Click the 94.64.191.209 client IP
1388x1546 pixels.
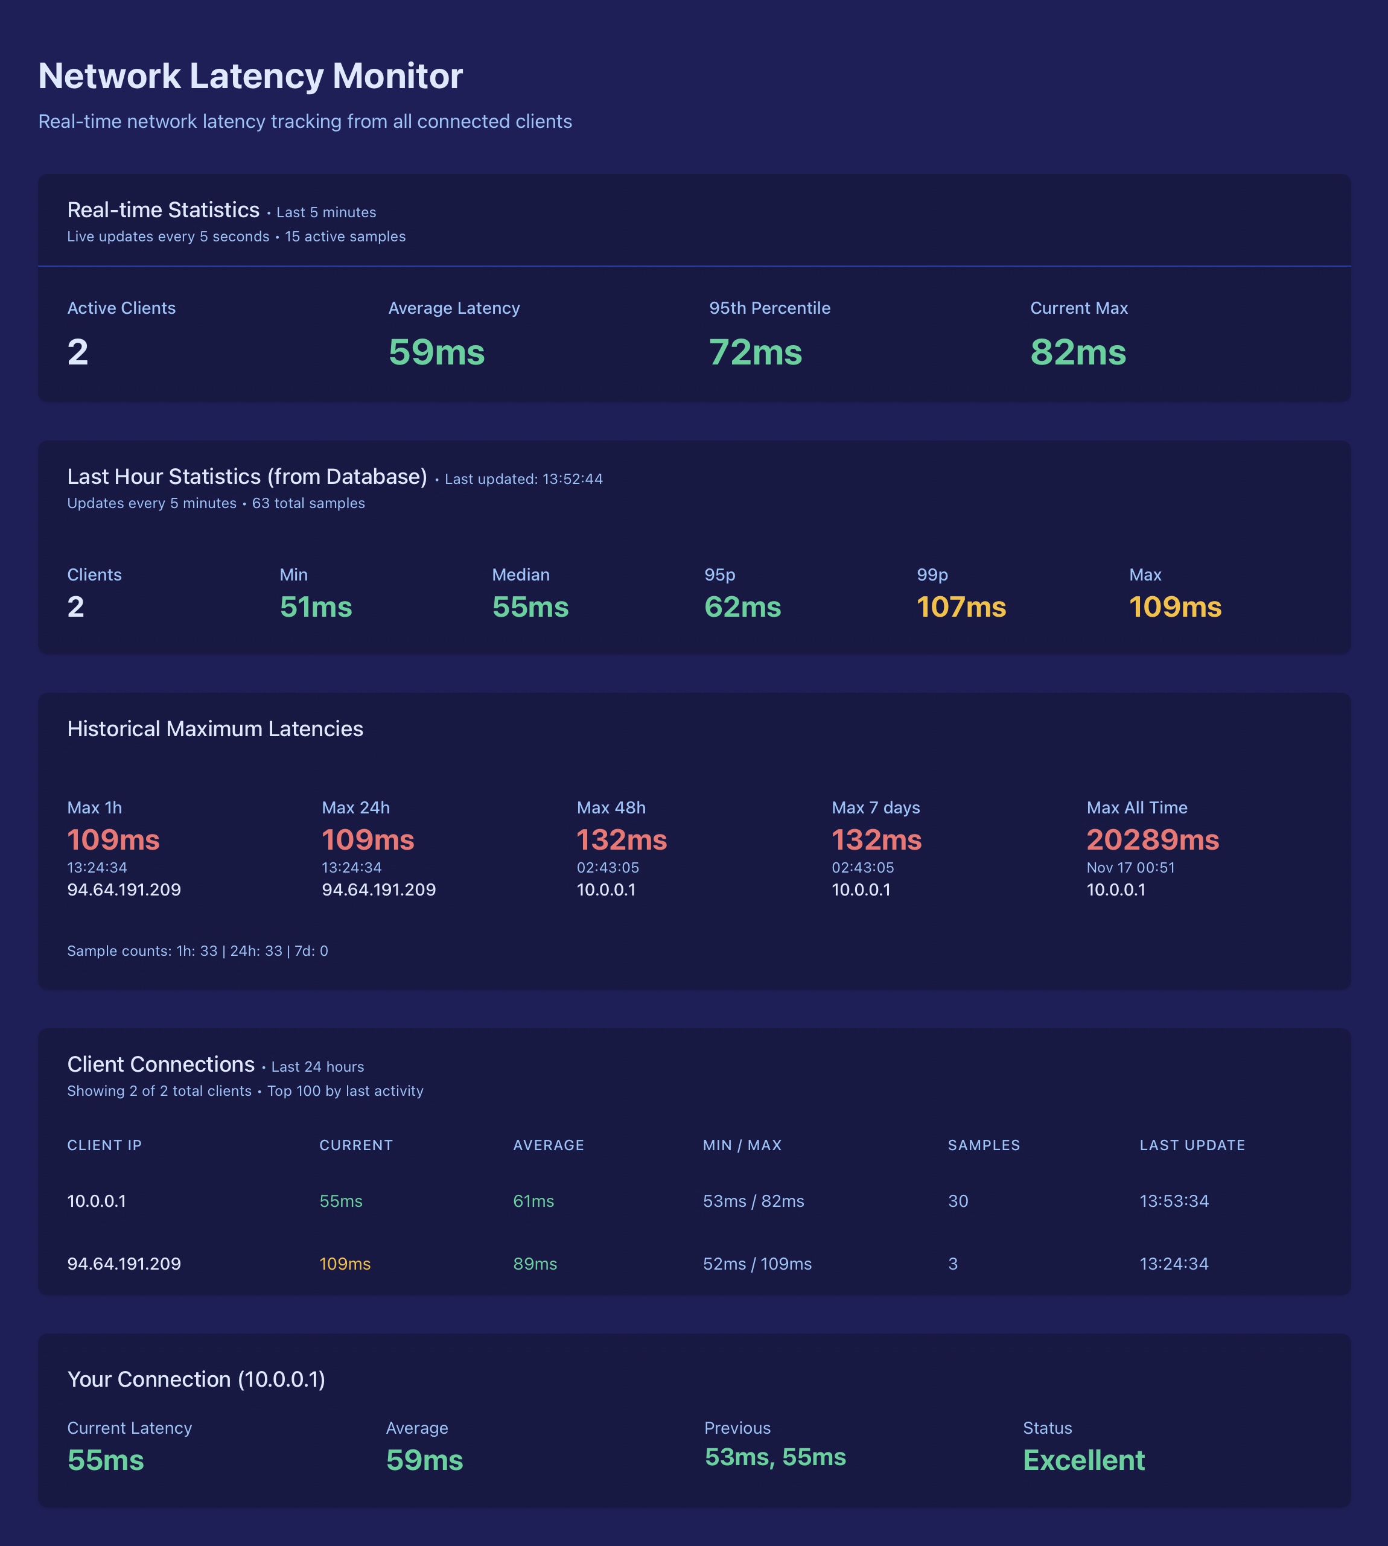tap(124, 1264)
